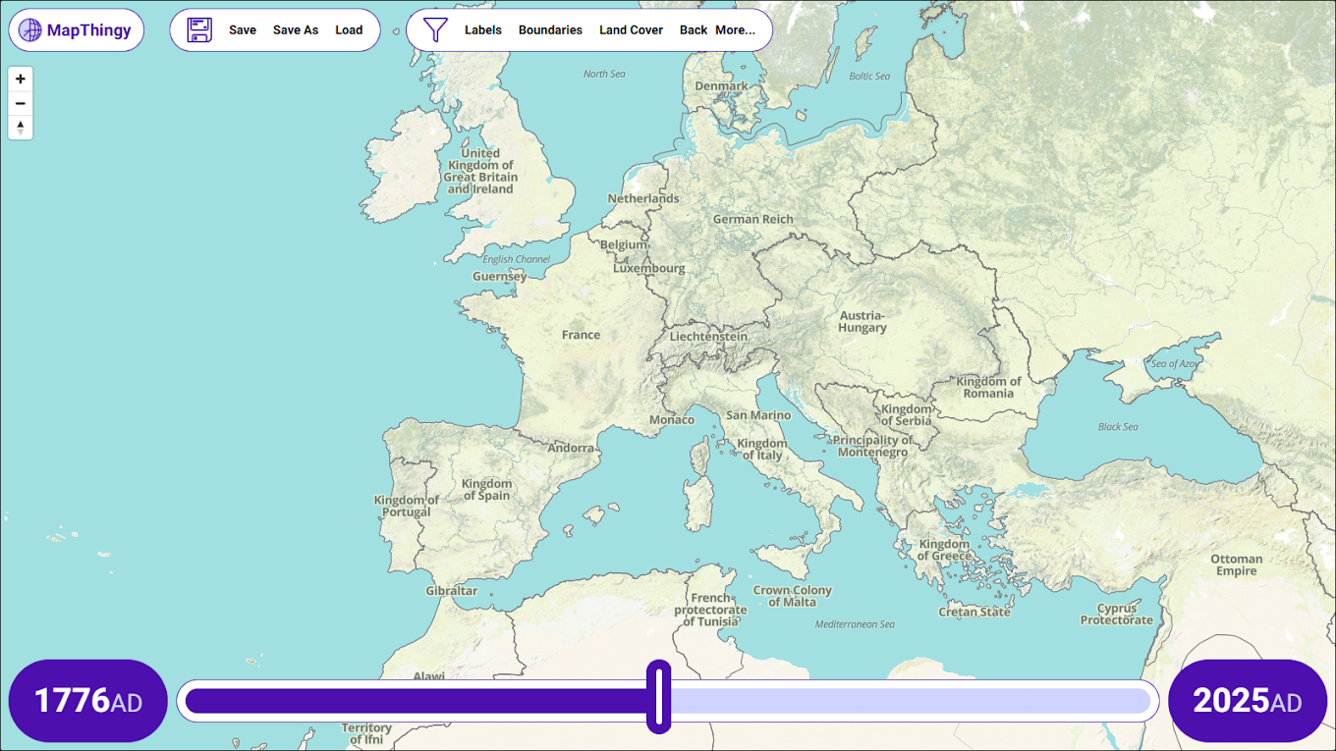Image resolution: width=1336 pixels, height=751 pixels.
Task: Click the Ottoman Empire map label
Action: click(x=1236, y=564)
